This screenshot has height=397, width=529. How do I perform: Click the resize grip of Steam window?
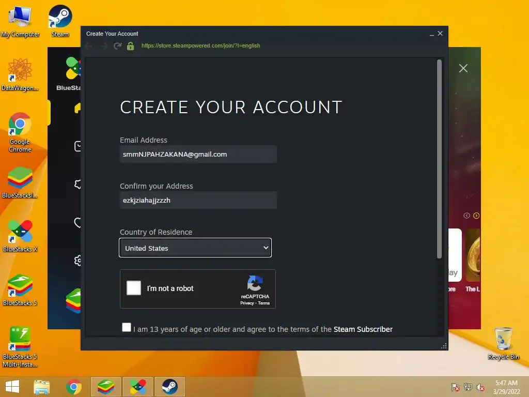tap(444, 346)
